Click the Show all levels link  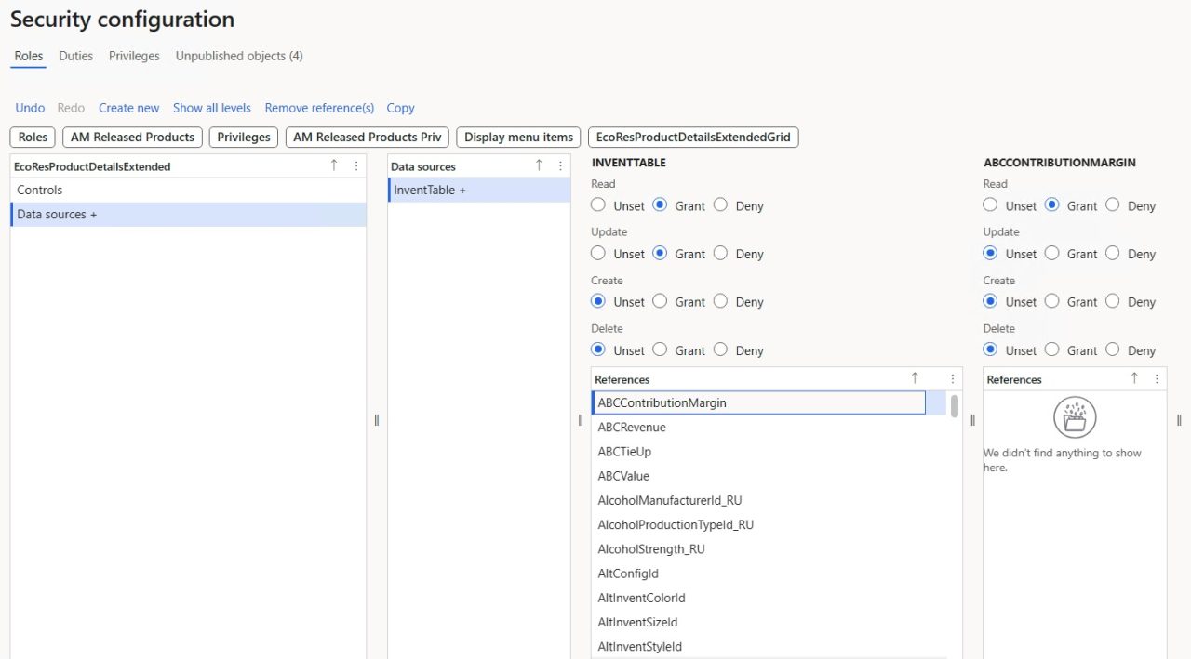coord(211,108)
